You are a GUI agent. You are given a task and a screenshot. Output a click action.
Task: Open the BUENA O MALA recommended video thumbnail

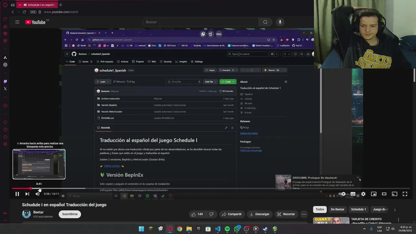pyautogui.click(x=331, y=220)
